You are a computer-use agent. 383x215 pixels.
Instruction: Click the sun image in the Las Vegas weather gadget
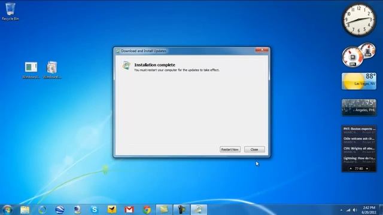point(353,82)
